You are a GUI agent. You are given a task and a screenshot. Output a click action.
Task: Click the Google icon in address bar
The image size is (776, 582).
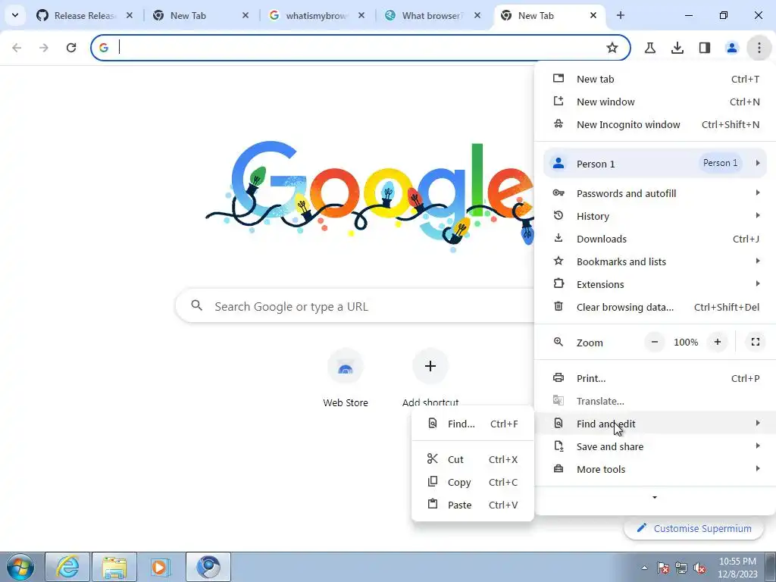[103, 48]
